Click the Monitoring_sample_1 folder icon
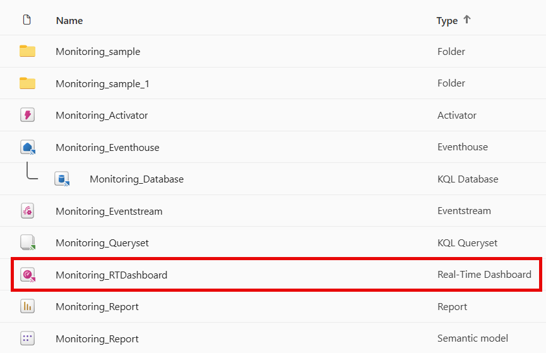The height and width of the screenshot is (353, 546). (27, 83)
